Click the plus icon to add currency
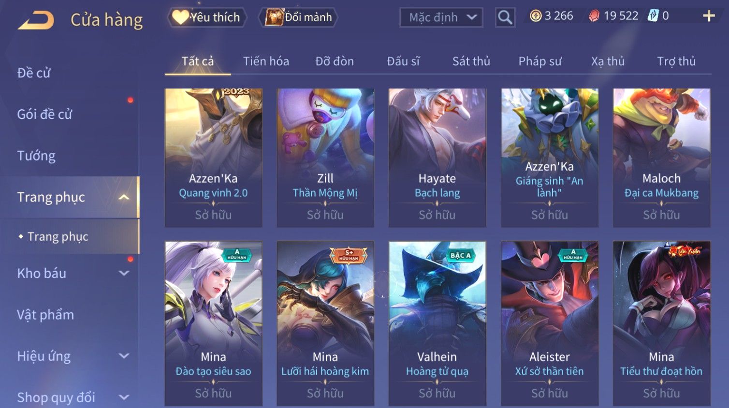The height and width of the screenshot is (408, 729). coord(709,16)
